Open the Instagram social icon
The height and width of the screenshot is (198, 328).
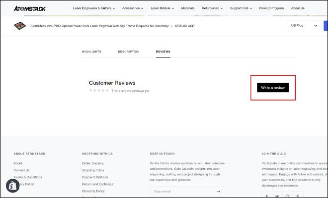[x=287, y=196]
